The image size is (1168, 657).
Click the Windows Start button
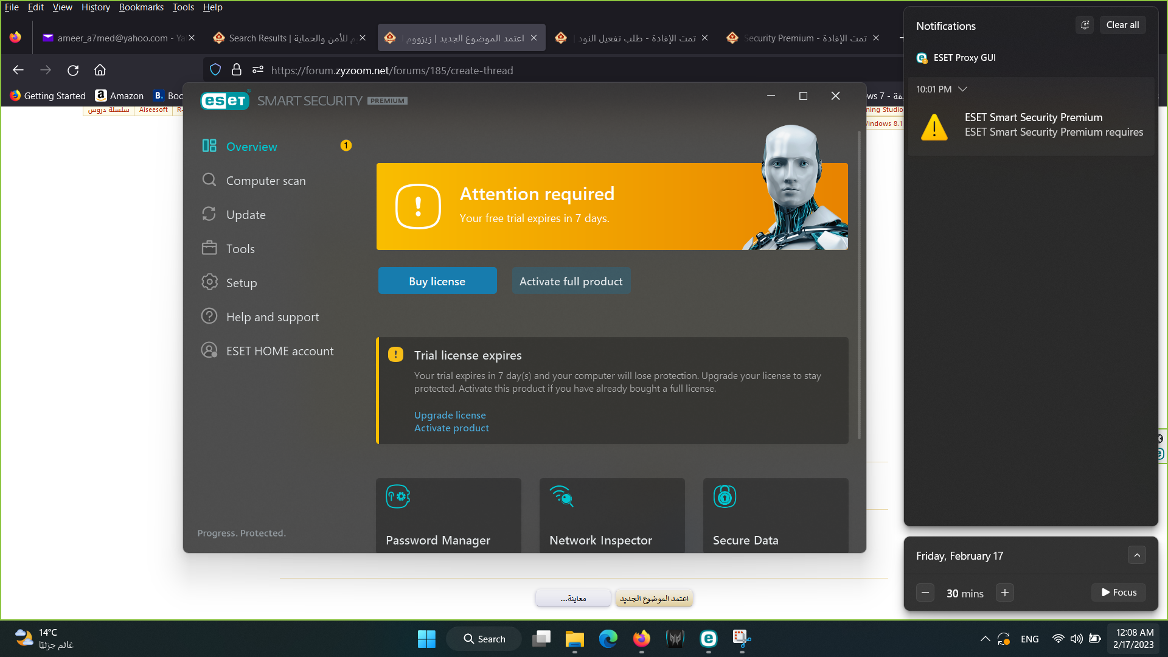(x=426, y=639)
